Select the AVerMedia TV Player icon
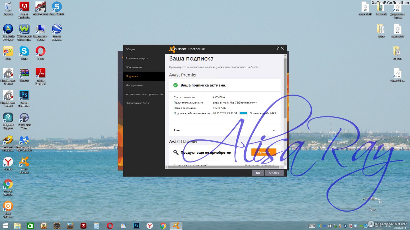410x230 pixels. coord(8,32)
